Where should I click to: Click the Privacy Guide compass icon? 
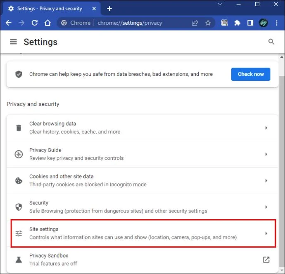click(19, 154)
